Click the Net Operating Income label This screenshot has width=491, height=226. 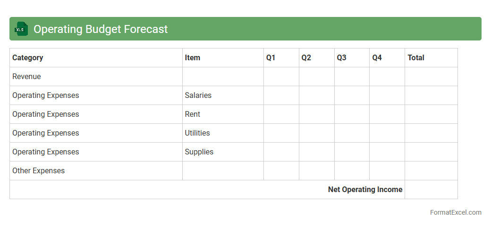(x=365, y=190)
